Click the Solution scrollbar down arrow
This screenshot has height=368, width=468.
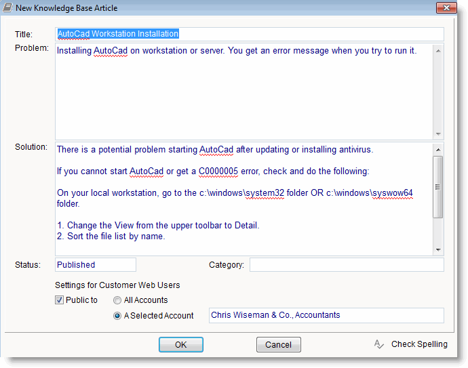coord(438,249)
